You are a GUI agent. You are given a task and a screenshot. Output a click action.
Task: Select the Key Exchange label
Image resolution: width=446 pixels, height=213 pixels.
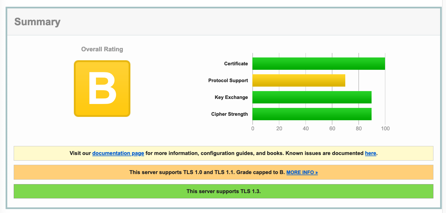[231, 97]
